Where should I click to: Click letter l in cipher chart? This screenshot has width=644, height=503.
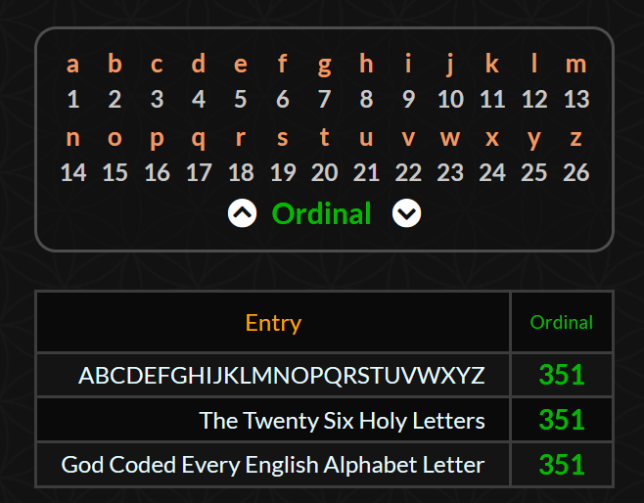tap(534, 64)
